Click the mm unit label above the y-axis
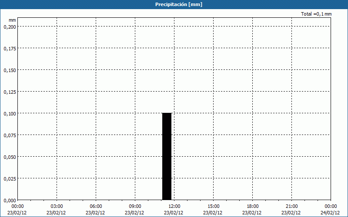This screenshot has height=217, width=348. pyautogui.click(x=12, y=20)
